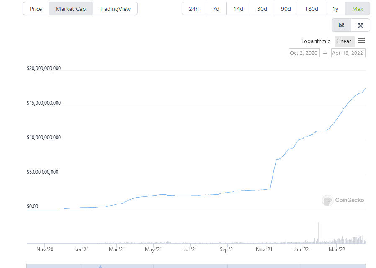The width and height of the screenshot is (376, 268).
Task: Click the Oct 2, 2020 start date field
Action: coord(304,53)
